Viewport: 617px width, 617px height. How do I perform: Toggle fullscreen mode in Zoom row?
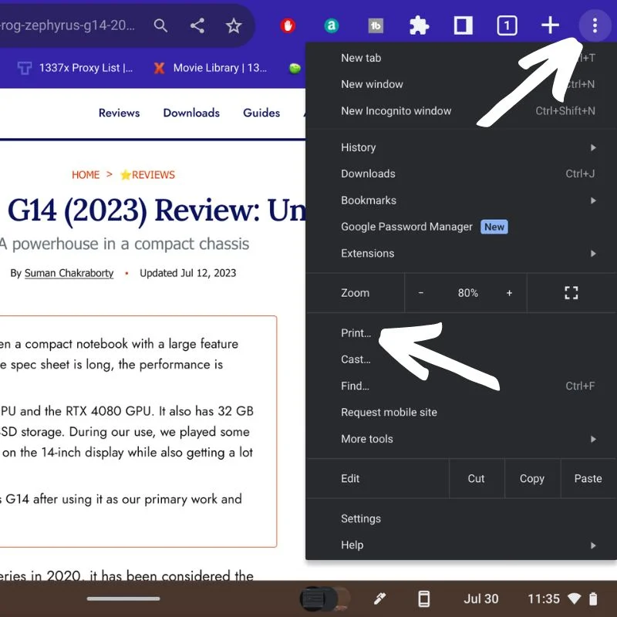[571, 293]
